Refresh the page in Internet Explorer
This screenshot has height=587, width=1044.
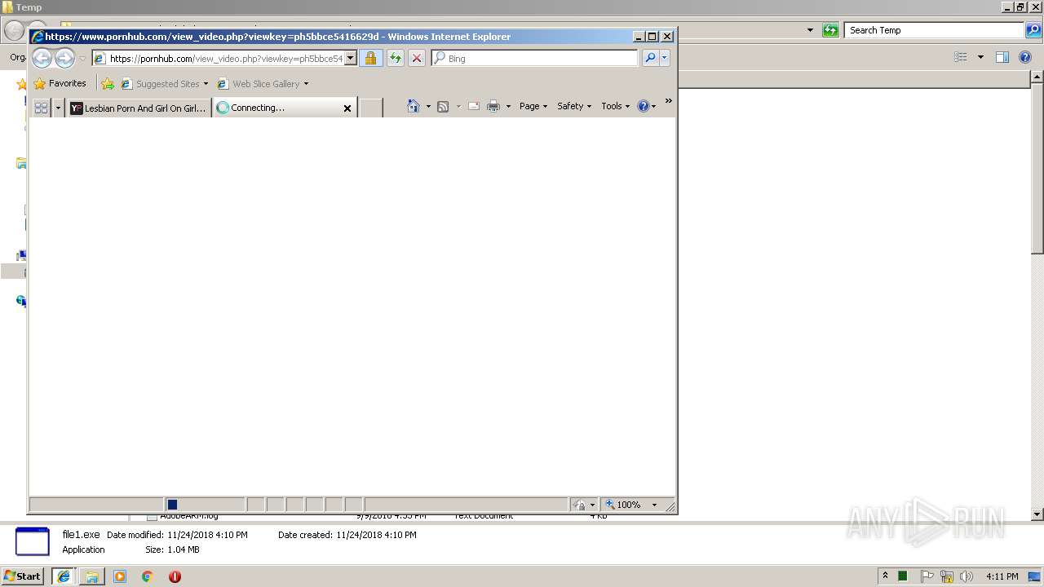coord(395,58)
